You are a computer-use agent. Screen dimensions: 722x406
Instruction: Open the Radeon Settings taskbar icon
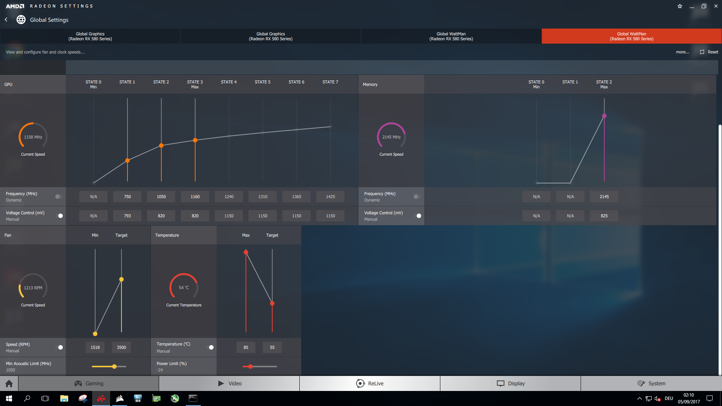click(x=101, y=398)
